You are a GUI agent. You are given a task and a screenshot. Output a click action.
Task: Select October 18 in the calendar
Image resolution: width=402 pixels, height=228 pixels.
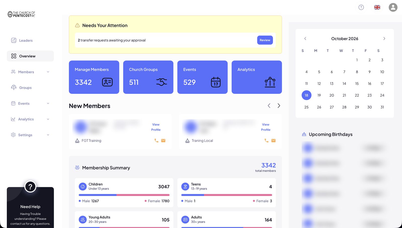[x=306, y=95]
